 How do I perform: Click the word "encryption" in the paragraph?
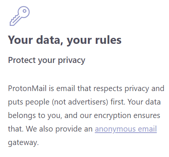click(x=113, y=116)
